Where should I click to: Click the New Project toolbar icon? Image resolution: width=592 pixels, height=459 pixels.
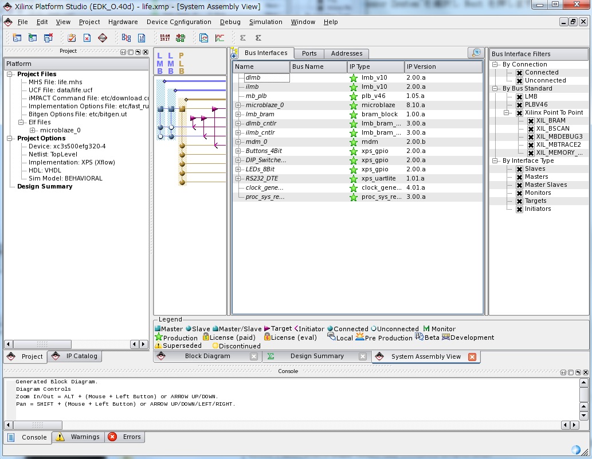click(x=17, y=38)
